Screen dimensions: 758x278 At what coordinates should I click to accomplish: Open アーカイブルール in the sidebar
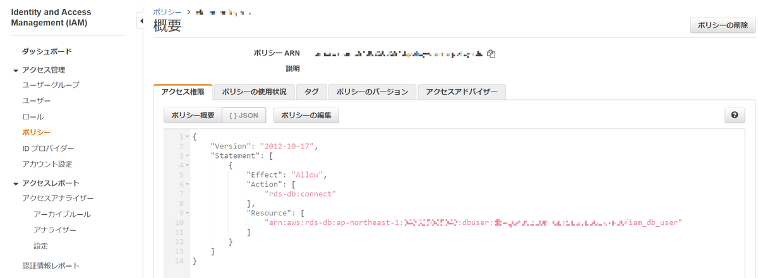point(62,214)
